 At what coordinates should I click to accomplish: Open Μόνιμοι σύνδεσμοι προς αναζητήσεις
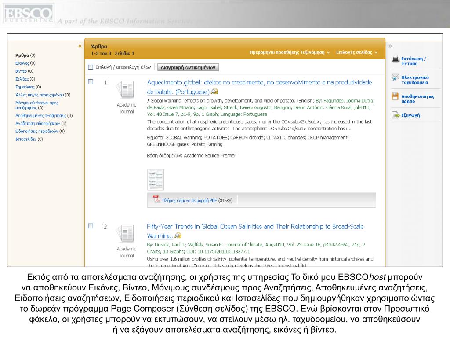tap(37, 105)
